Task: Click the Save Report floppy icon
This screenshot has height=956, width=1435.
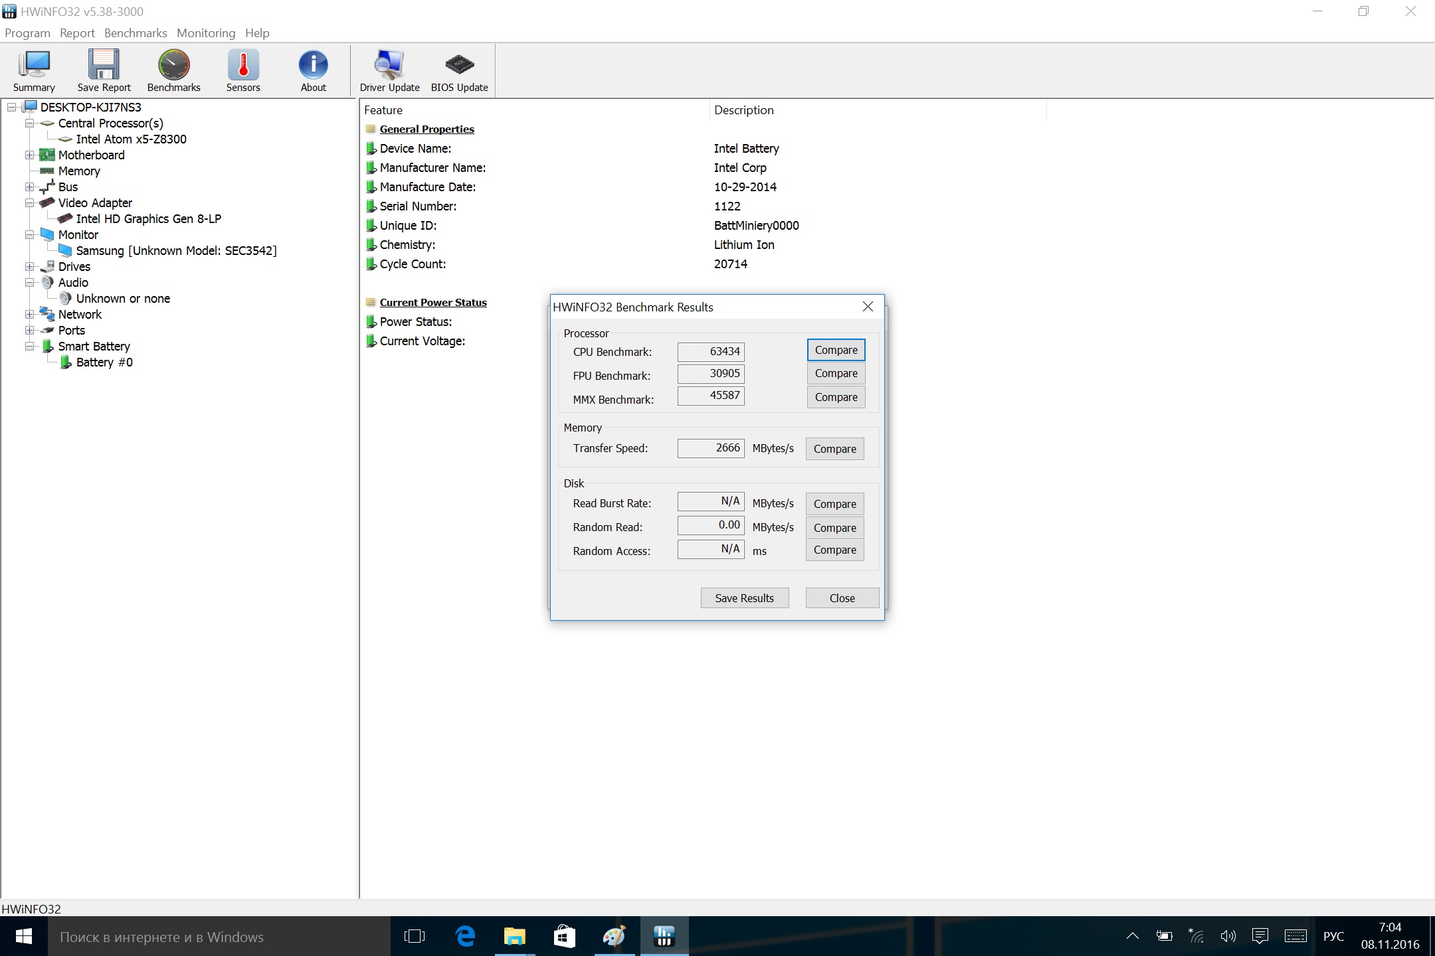Action: pyautogui.click(x=104, y=71)
